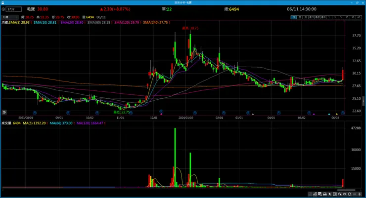Click the last price 30.80 in header
This screenshot has height=198, width=366.
pos(43,9)
